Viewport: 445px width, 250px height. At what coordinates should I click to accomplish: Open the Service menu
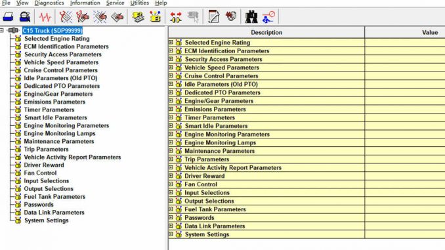(x=116, y=3)
